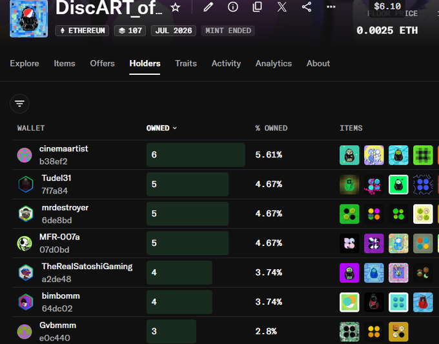Open the Traits tab
The image size is (439, 344).
[186, 63]
